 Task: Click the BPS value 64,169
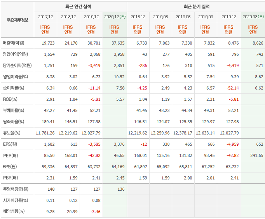pyautogui.click(x=118, y=167)
